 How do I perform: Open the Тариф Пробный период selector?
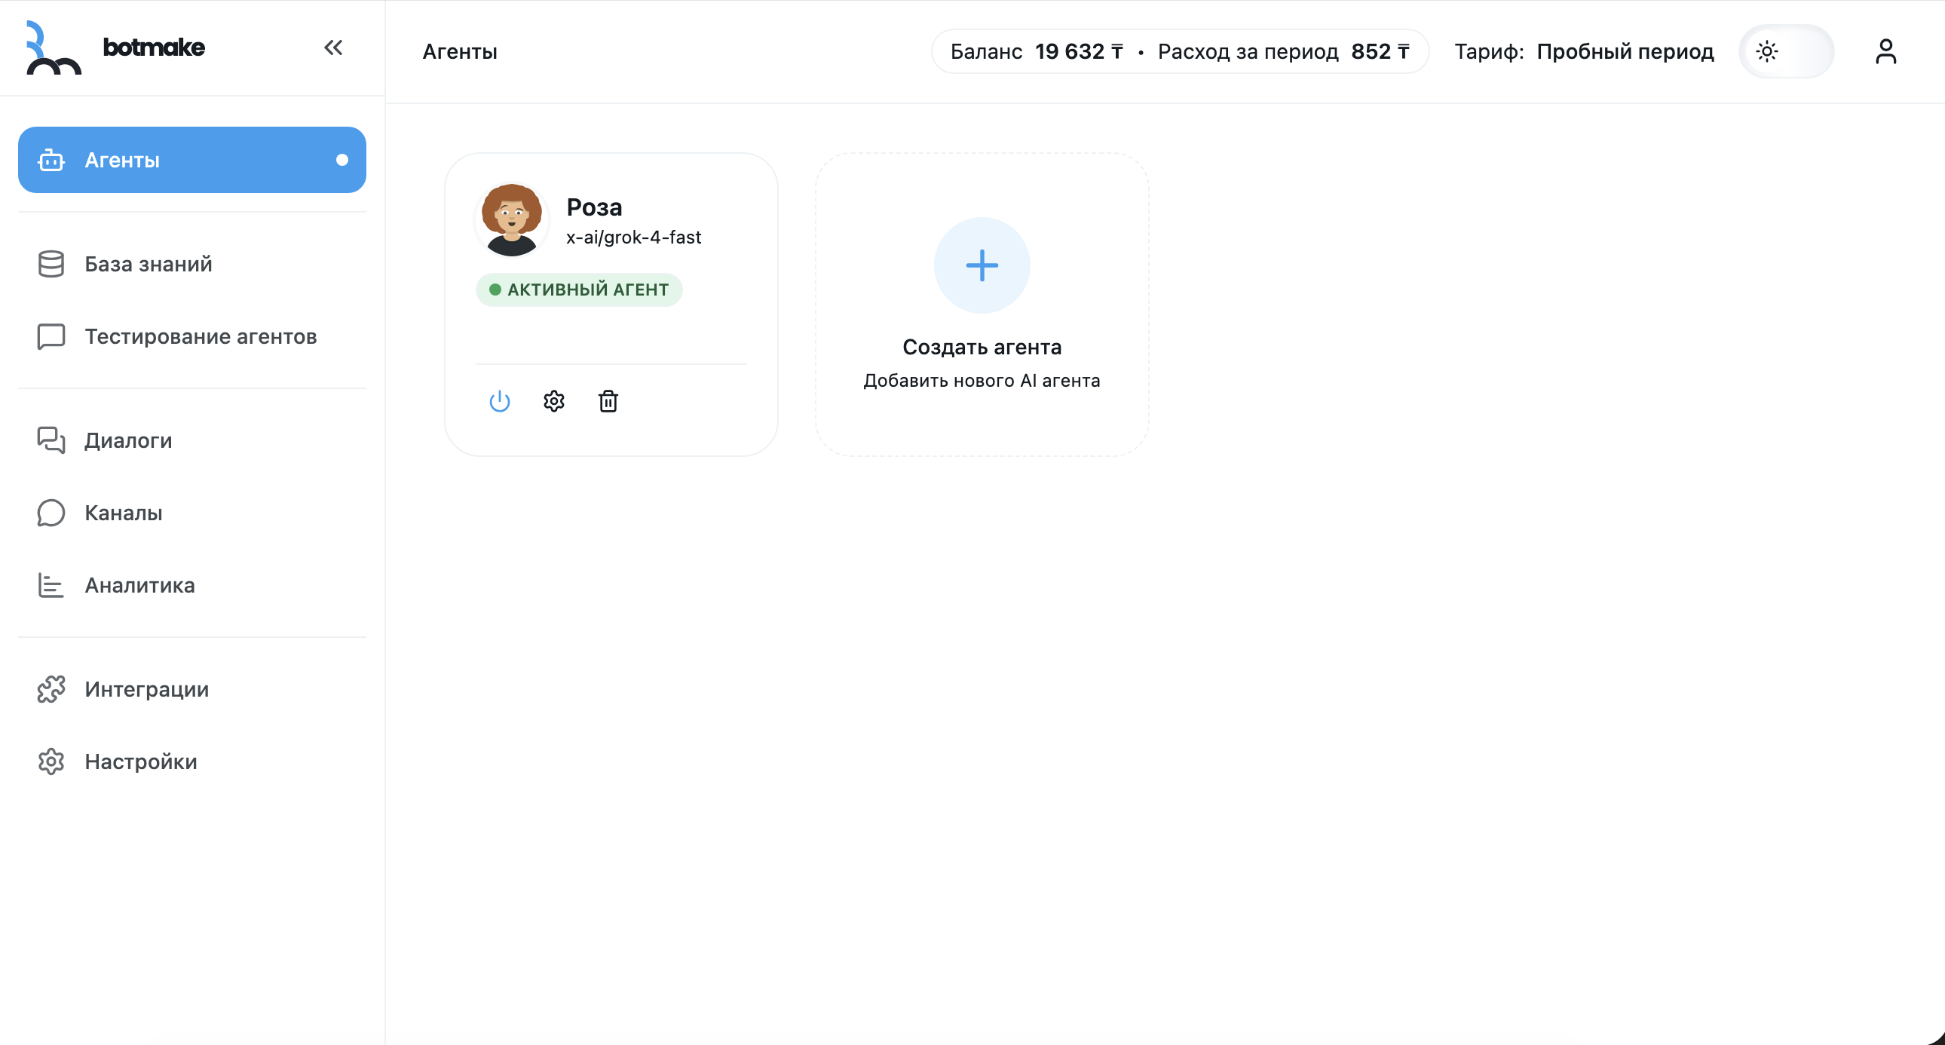[x=1625, y=51]
